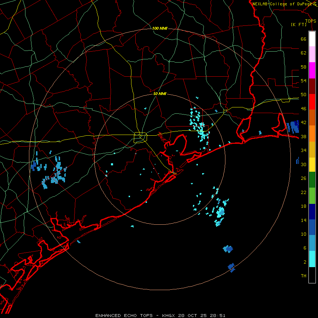This screenshot has width=318, height=318.
Task: Click the light pink legend swatch
Action: pos(312,54)
